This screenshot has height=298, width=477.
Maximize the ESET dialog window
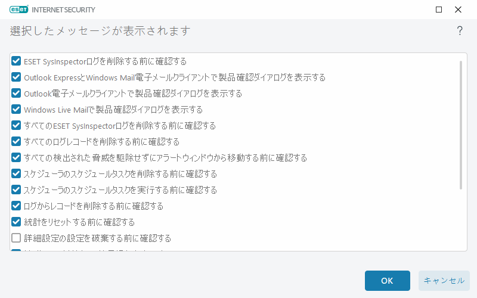[x=439, y=10]
